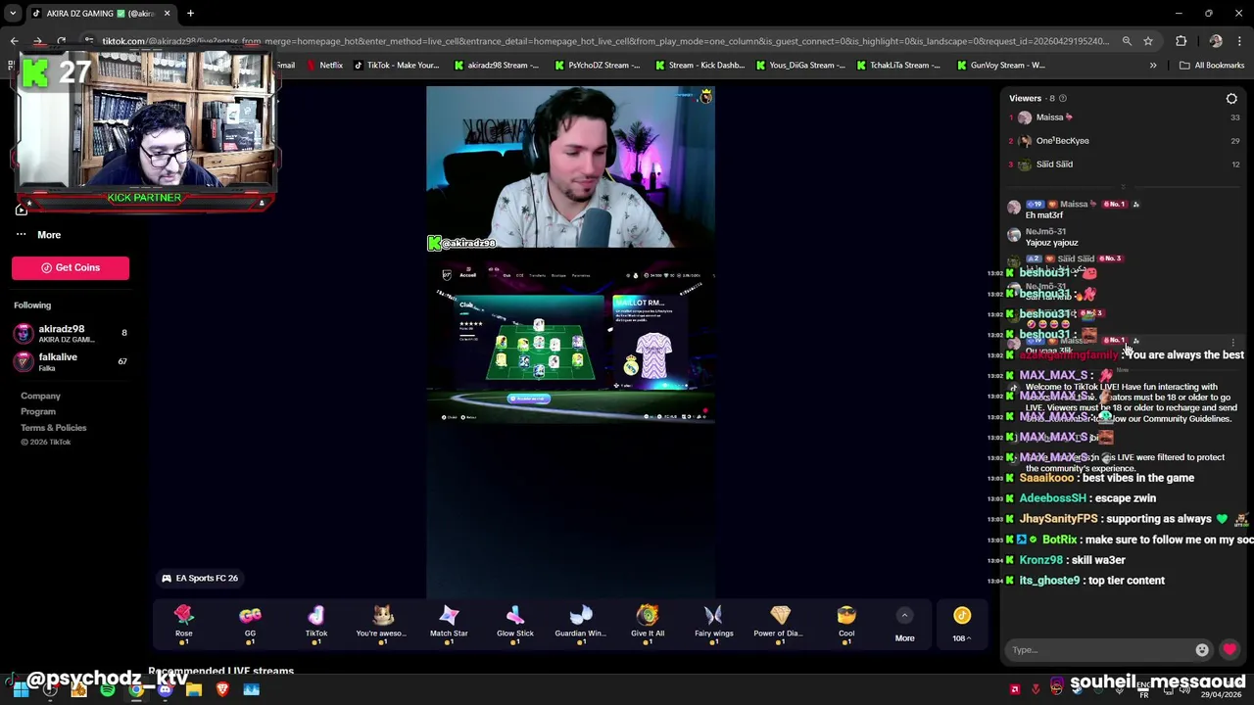Send the TikTok gift
The image size is (1254, 705).
316,621
